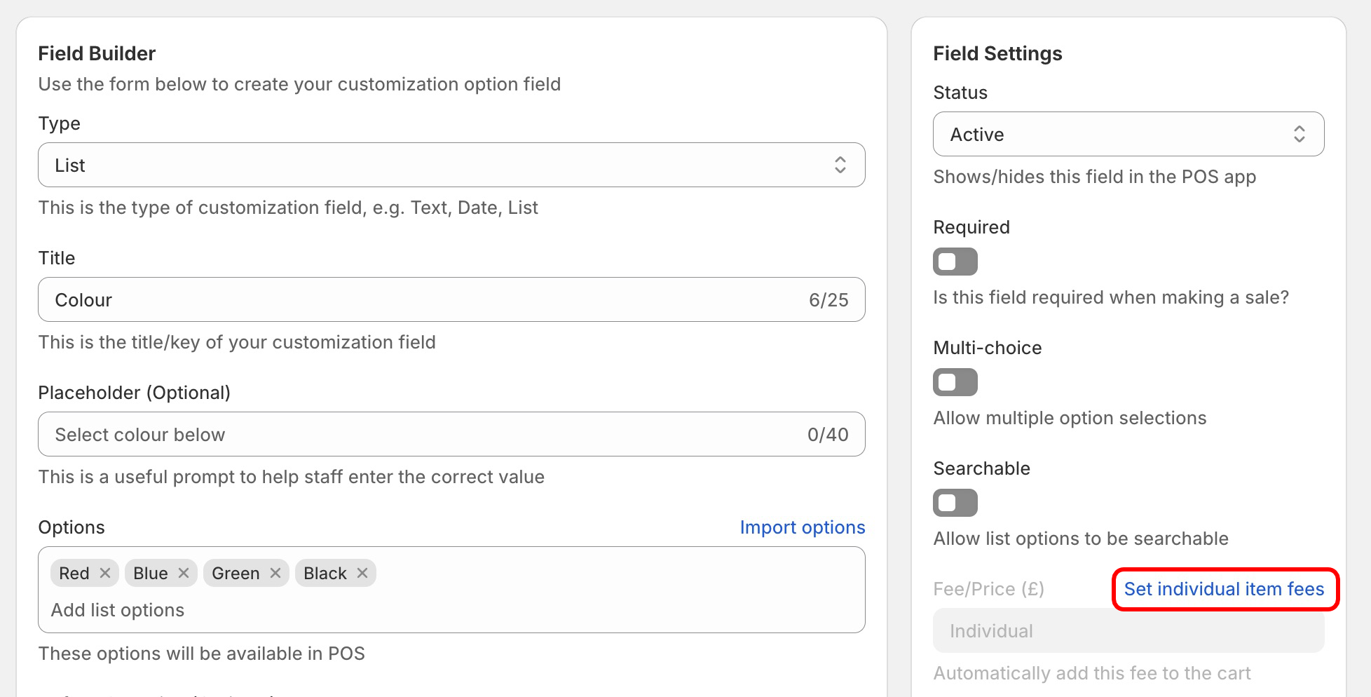Turn on the Multi-choice toggle
1371x697 pixels.
[x=955, y=382]
